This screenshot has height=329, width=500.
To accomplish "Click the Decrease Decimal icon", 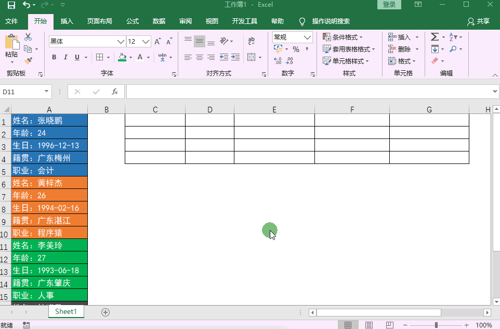I will [290, 61].
